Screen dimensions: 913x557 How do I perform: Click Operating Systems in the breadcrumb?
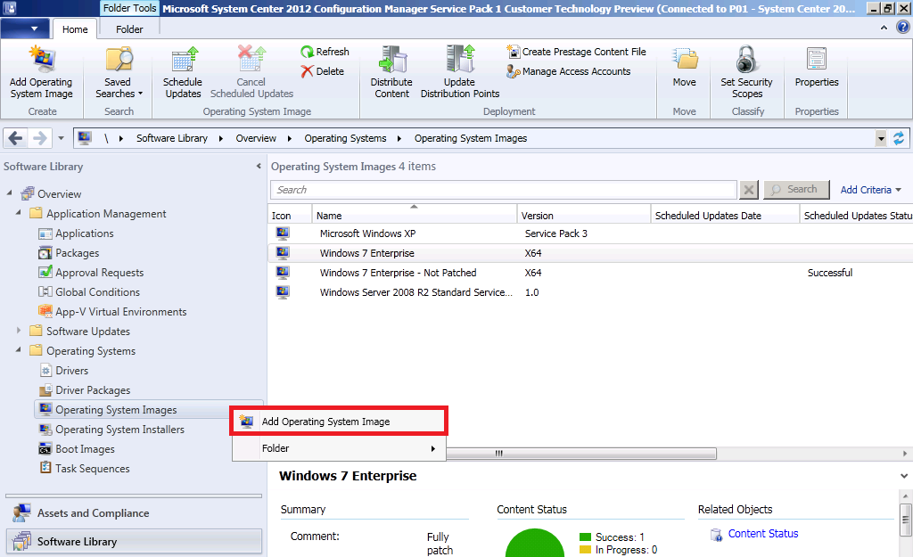tap(345, 138)
